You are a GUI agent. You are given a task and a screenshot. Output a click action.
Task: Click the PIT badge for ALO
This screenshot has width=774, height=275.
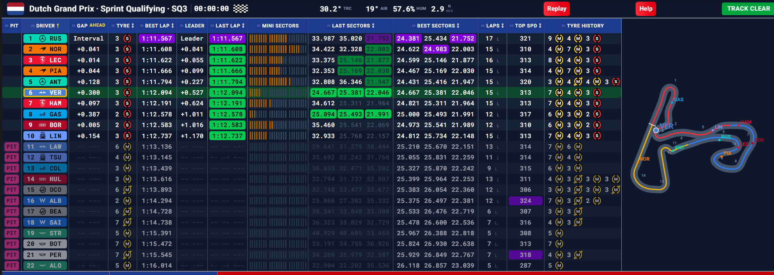point(11,266)
